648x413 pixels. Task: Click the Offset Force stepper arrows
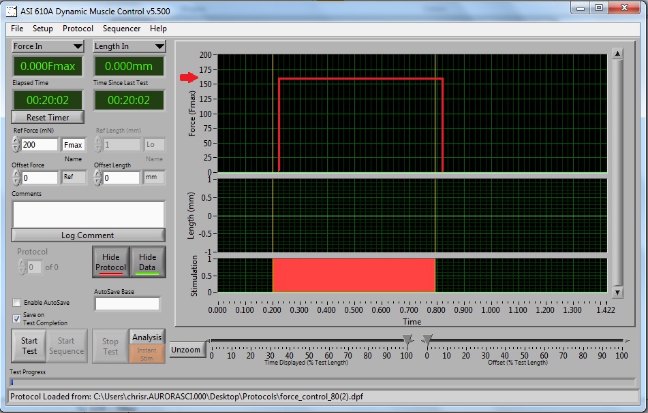click(16, 178)
